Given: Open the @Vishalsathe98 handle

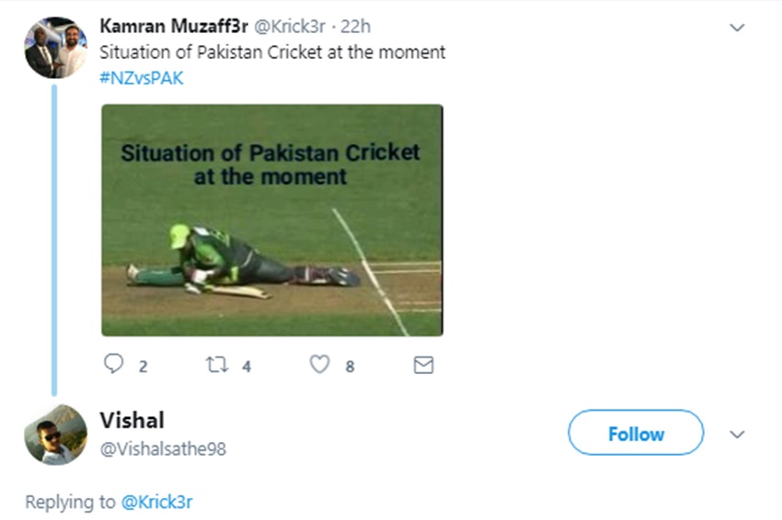Looking at the screenshot, I should 162,449.
